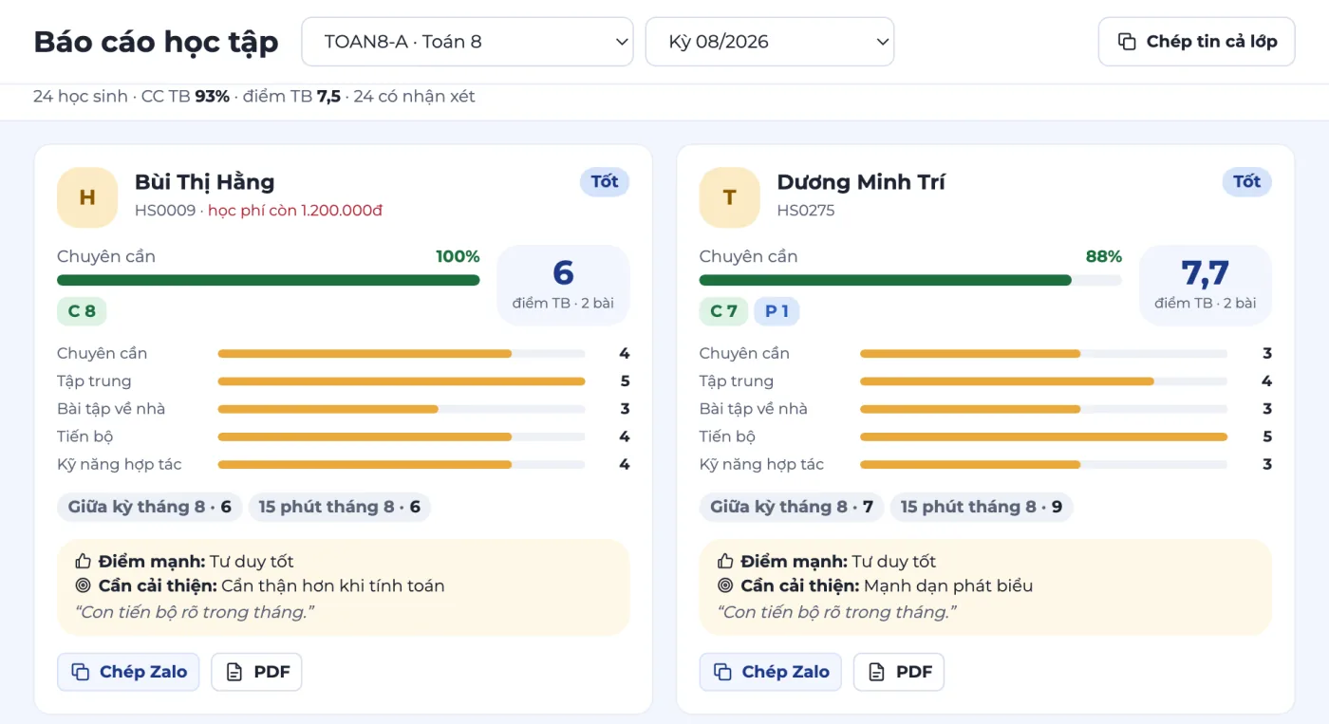The height and width of the screenshot is (724, 1329).
Task: Click Kỹ năng hợp tác label in Bùi Thị Hằng's card
Action: coord(120,464)
